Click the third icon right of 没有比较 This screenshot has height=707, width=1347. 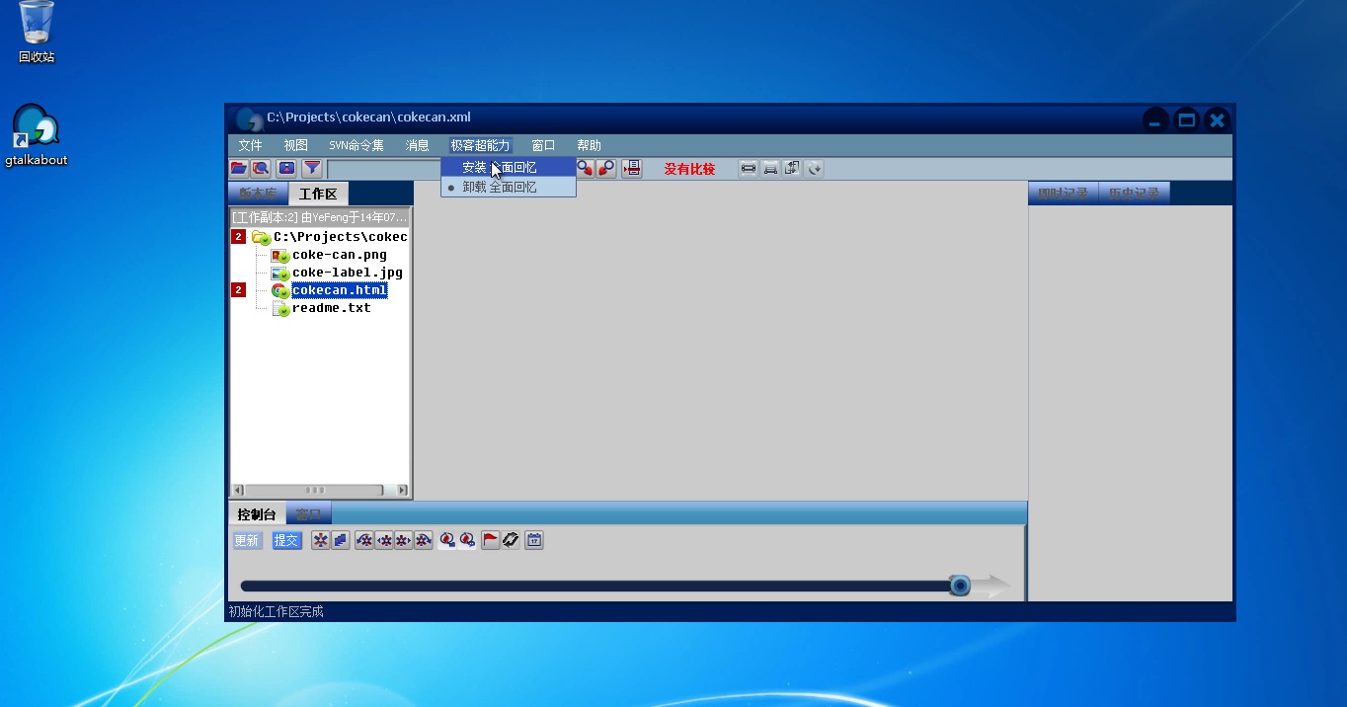[792, 169]
